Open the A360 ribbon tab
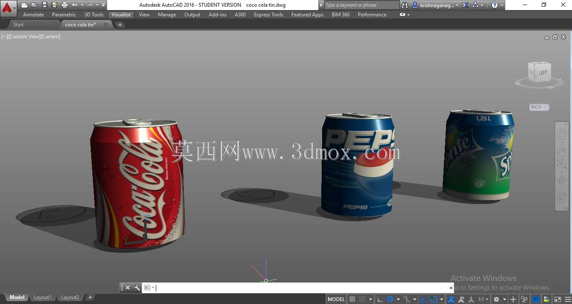Image resolution: width=572 pixels, height=304 pixels. [240, 15]
